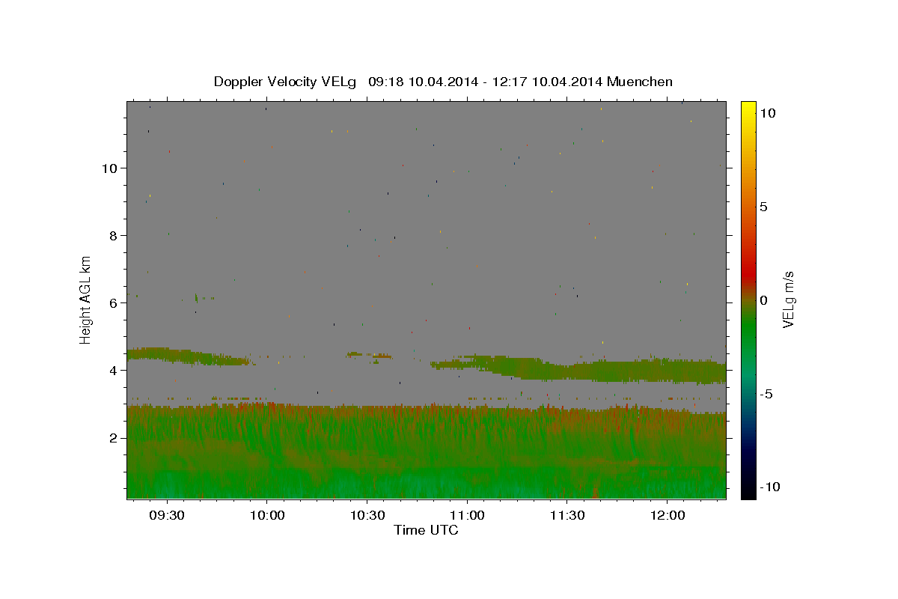
Task: Click the yellow top of the colorbar
Action: [x=748, y=106]
